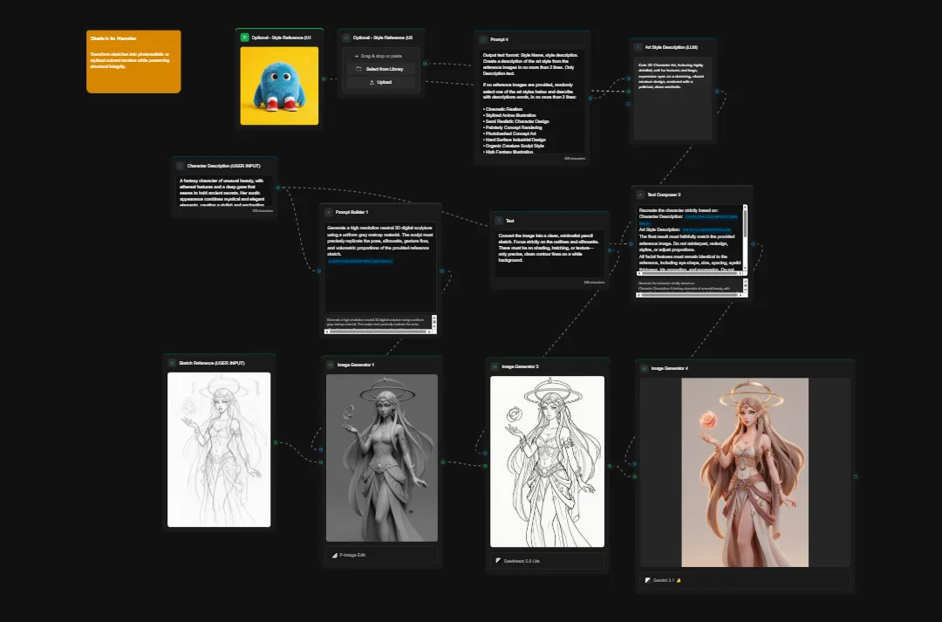Click the Prompt Builder 1 node header icon
Viewport: 942px width, 622px height.
[327, 213]
